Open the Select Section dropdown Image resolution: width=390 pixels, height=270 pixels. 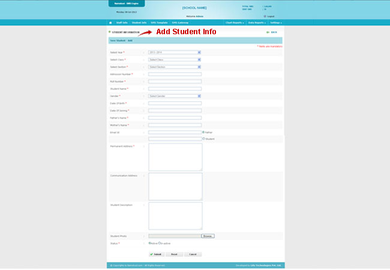(175, 67)
